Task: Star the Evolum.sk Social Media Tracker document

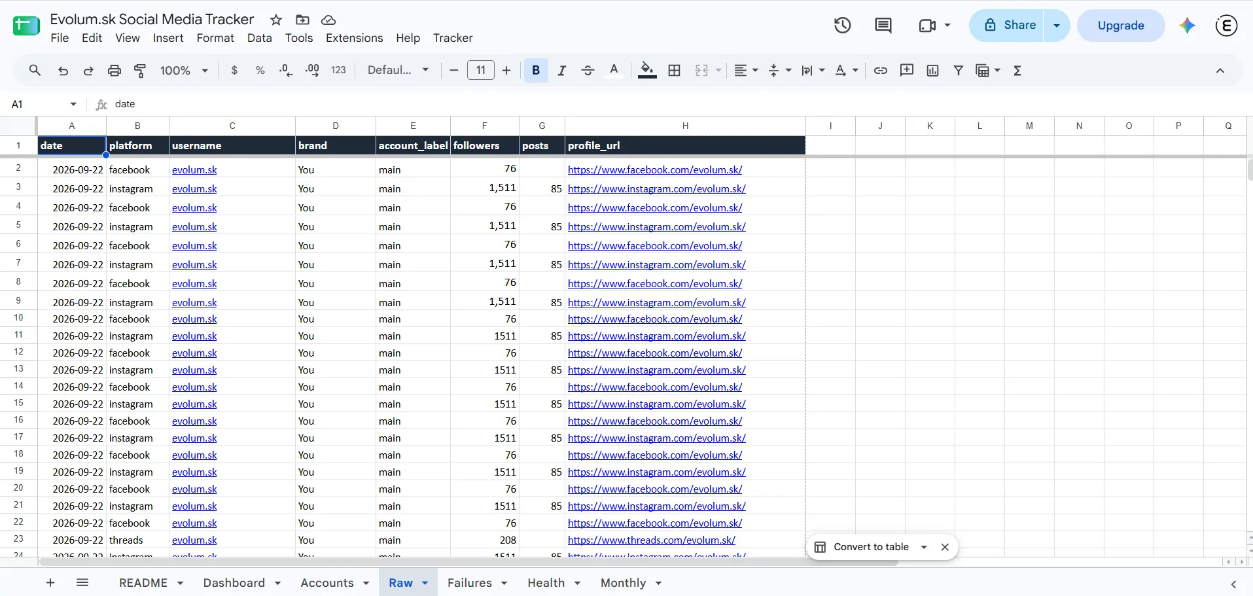Action: (276, 20)
